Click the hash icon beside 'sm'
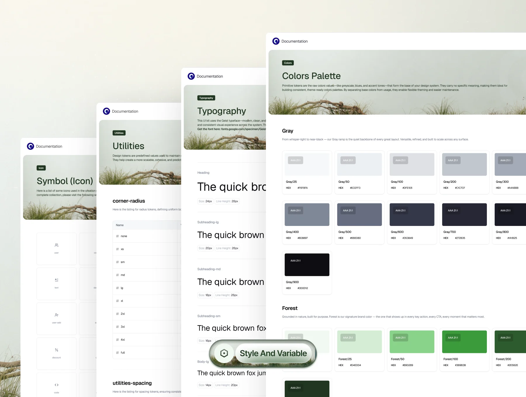526x397 pixels. (117, 262)
